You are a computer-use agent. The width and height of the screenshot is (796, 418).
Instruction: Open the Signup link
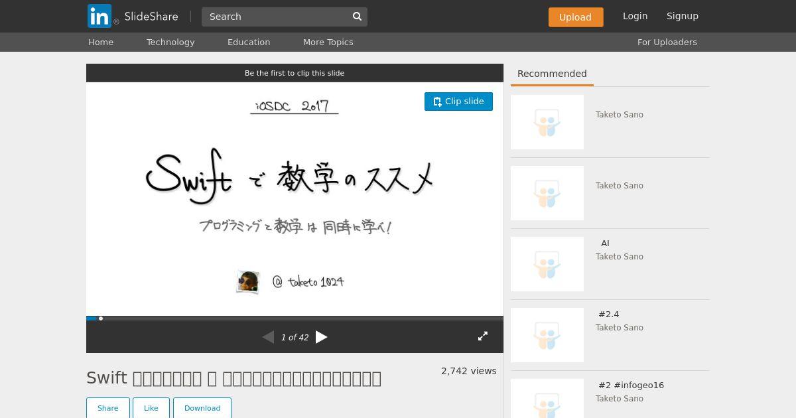click(682, 16)
